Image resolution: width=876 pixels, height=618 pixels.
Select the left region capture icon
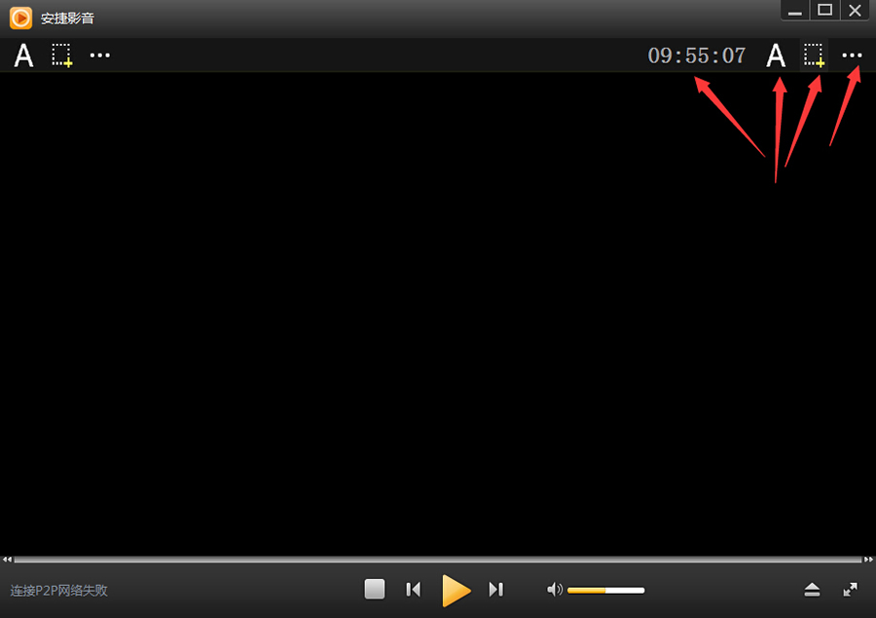[x=62, y=55]
